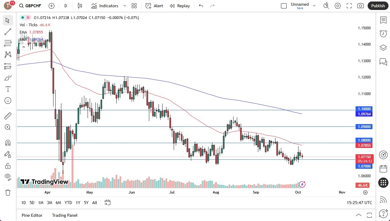
Task: Click the Publish button
Action: (378, 6)
